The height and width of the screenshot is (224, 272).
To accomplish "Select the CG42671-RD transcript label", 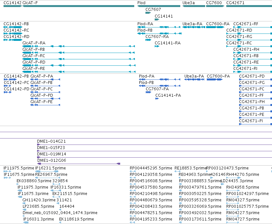I will (239, 30).
